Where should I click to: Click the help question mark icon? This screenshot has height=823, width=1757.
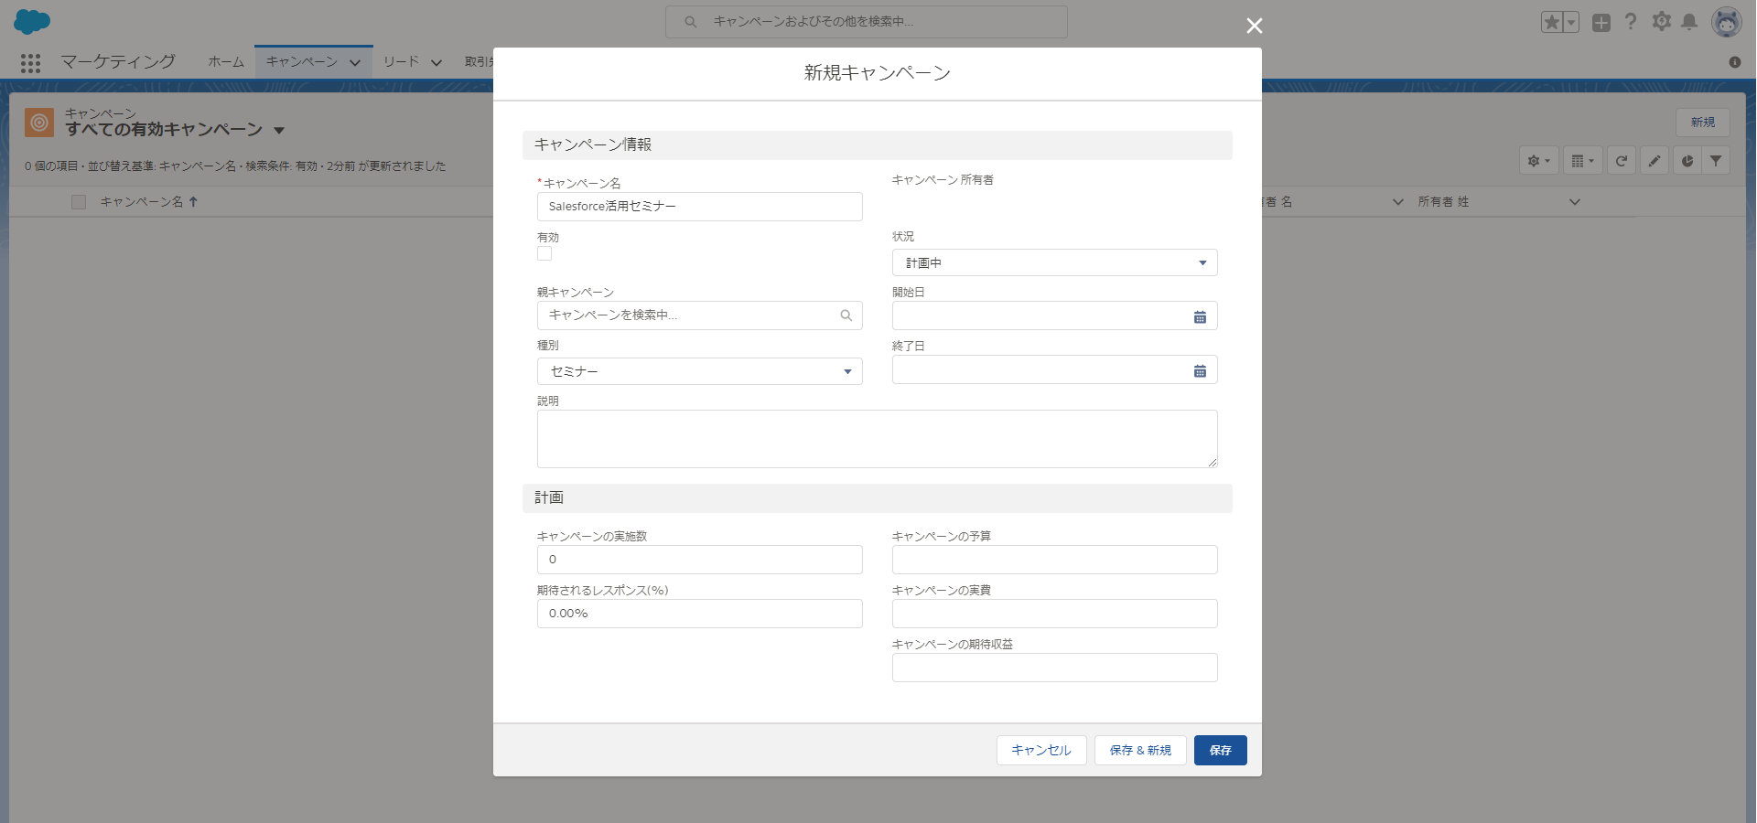(1631, 22)
